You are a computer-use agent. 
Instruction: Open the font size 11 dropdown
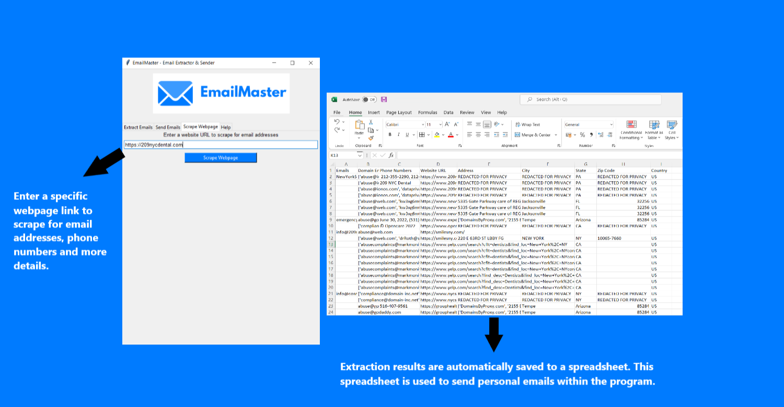[x=441, y=125]
